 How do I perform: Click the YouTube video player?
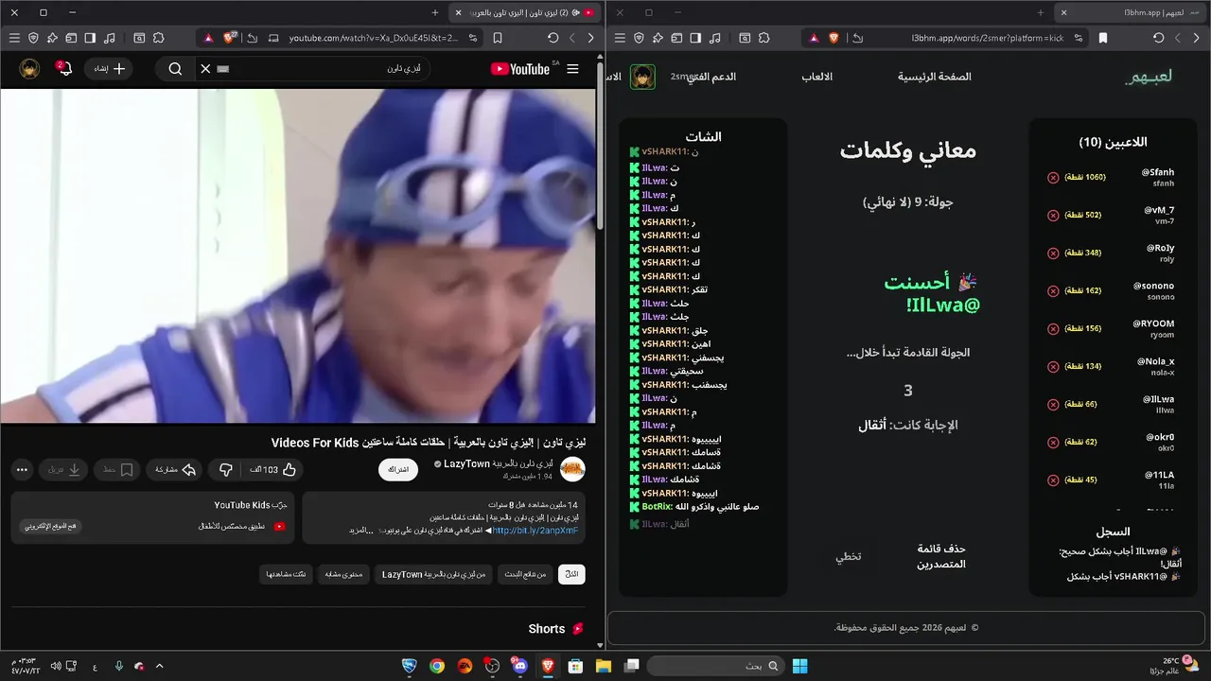pyautogui.click(x=297, y=255)
